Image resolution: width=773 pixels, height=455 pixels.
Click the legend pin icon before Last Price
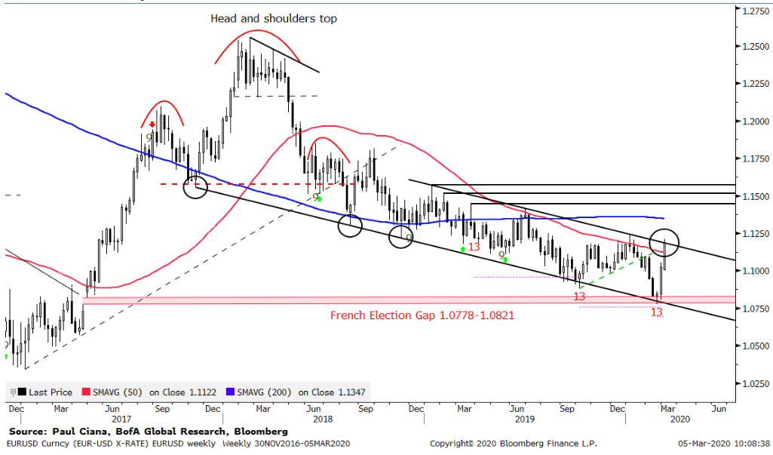click(11, 392)
